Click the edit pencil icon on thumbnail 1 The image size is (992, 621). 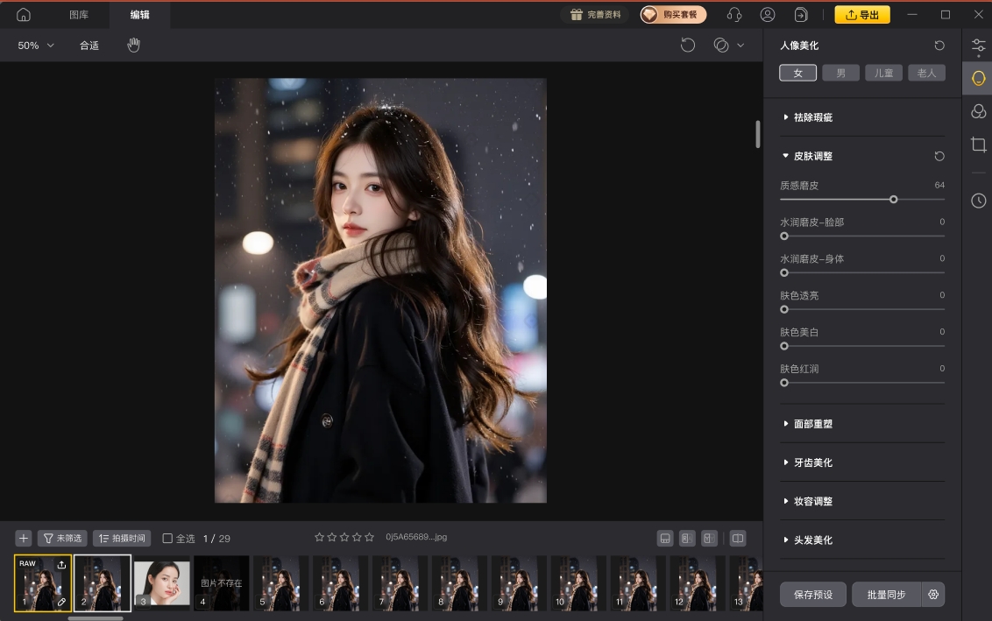61,602
